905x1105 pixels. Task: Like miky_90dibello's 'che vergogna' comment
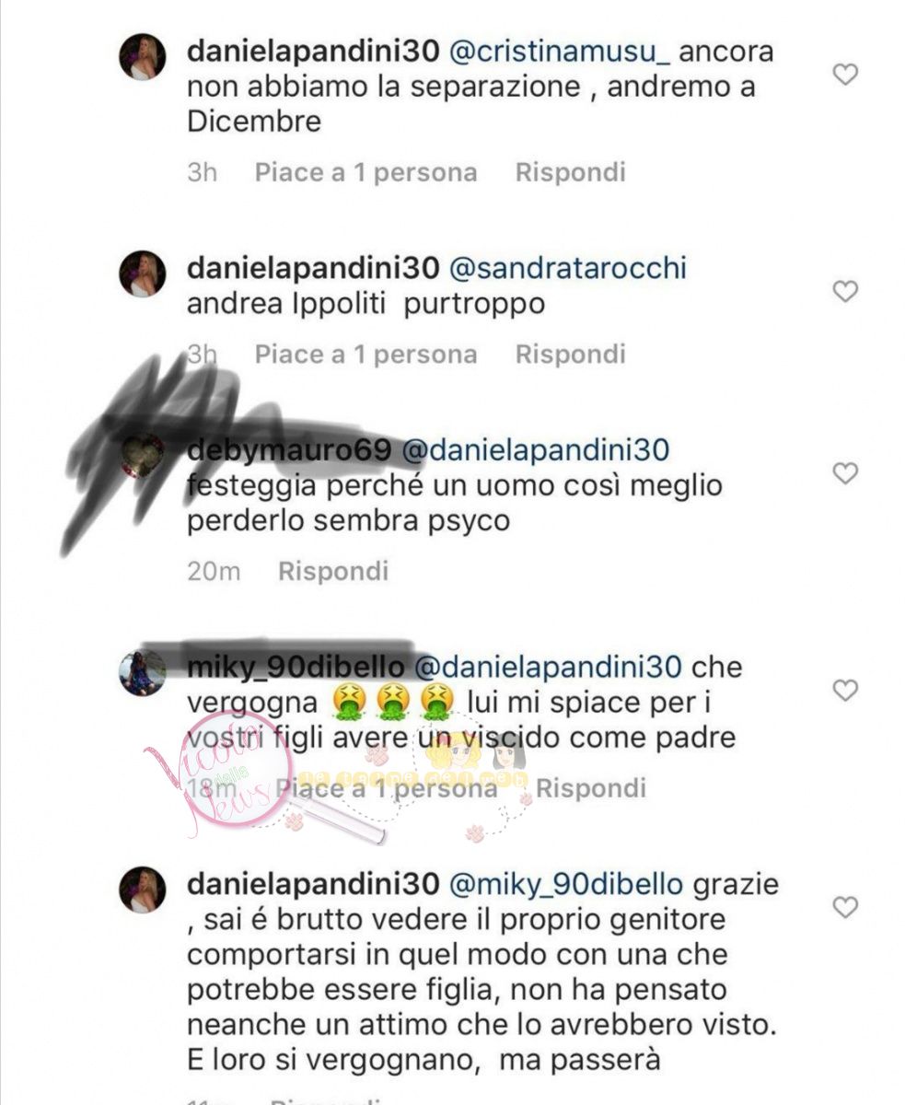tap(845, 691)
